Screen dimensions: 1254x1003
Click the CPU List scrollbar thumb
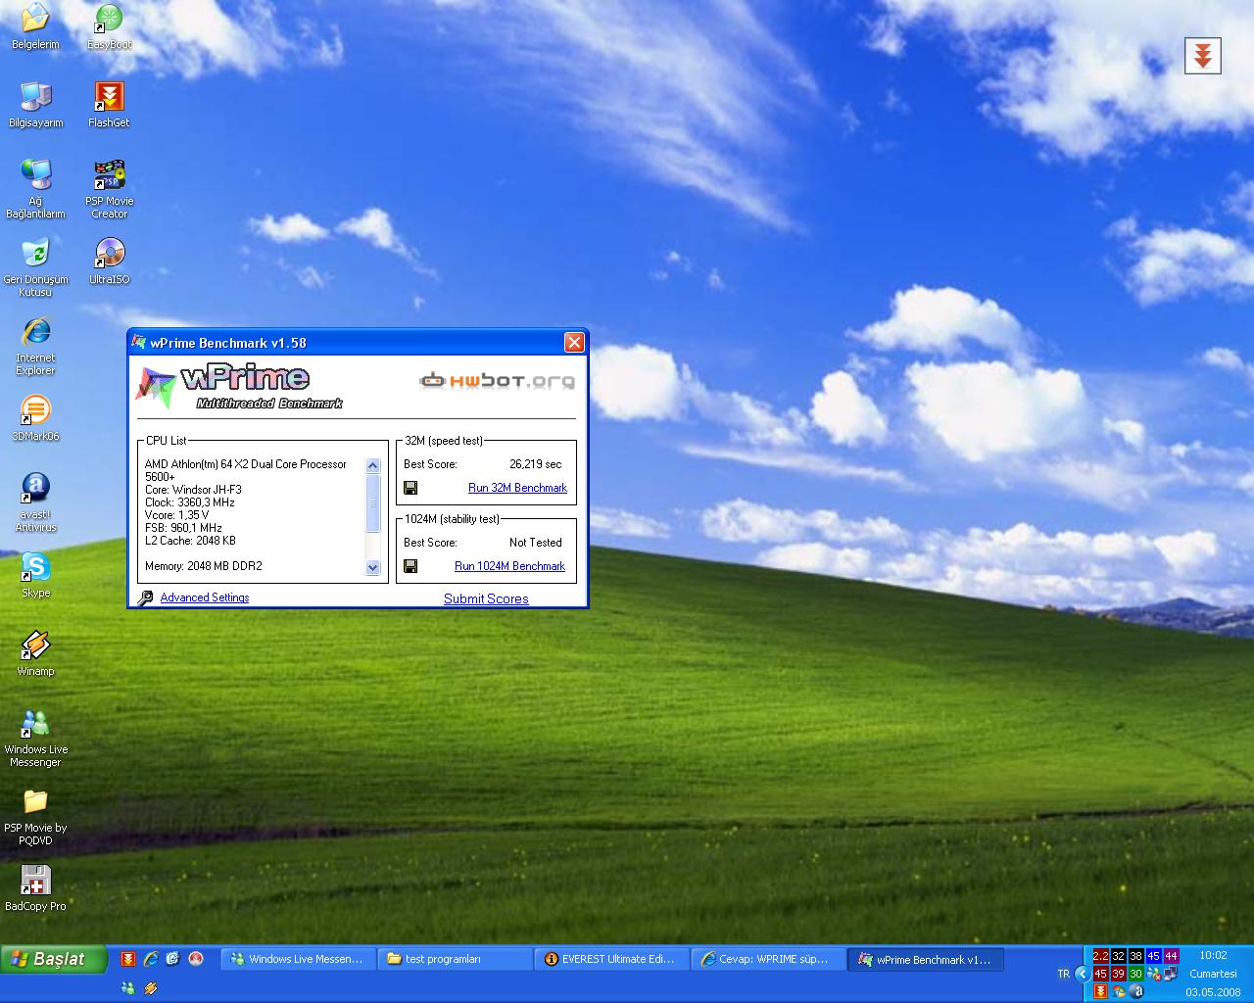372,503
